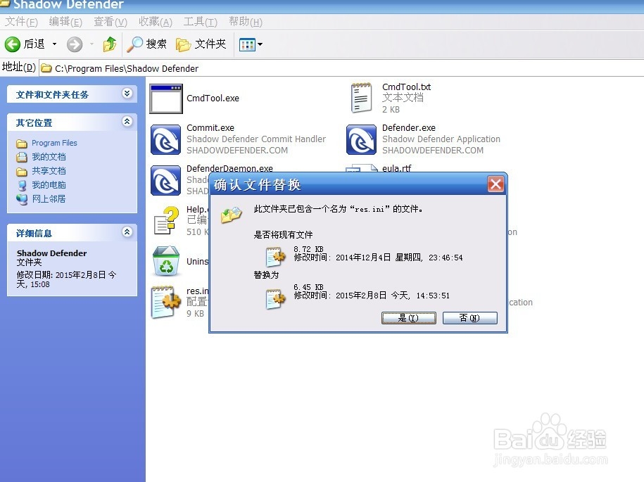644x482 pixels.
Task: Select the CmdTool.txt notepad icon
Action: click(362, 98)
